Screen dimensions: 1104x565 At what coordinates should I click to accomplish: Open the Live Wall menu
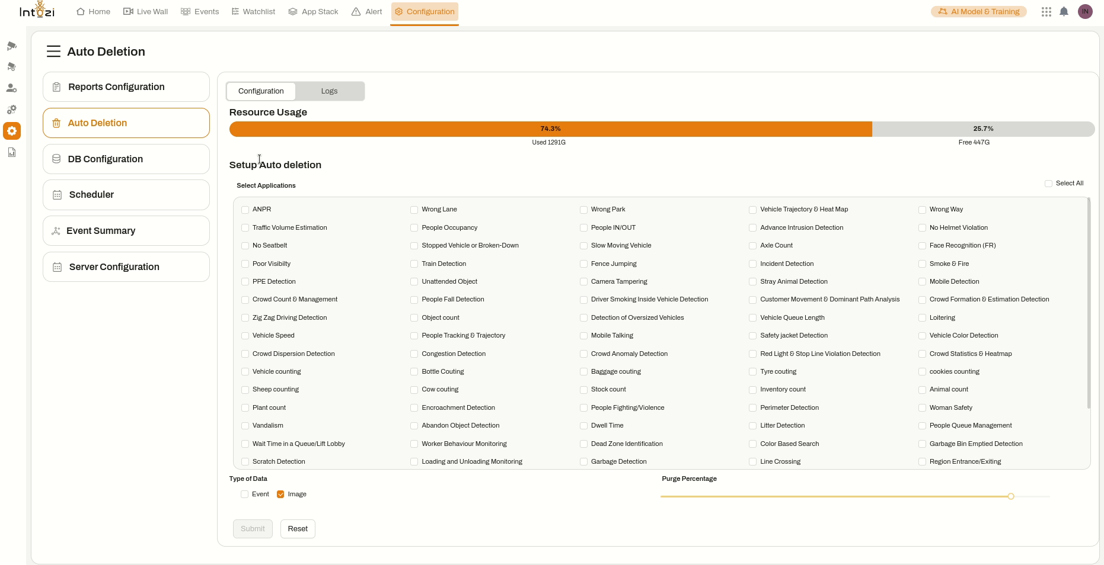145,12
